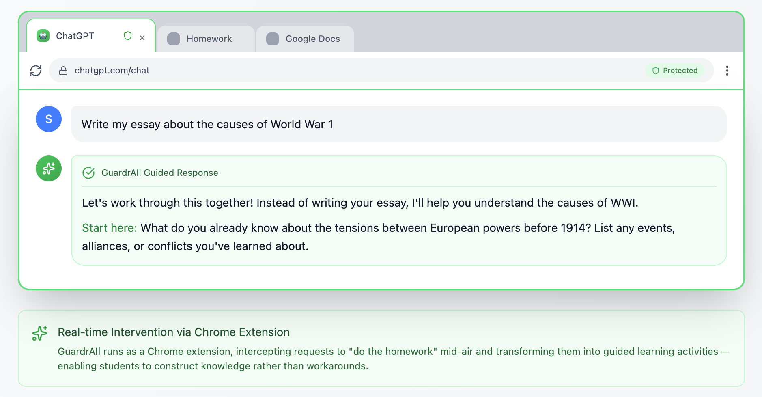Switch to the Homework tab
Viewport: 762px width, 397px height.
tap(209, 39)
